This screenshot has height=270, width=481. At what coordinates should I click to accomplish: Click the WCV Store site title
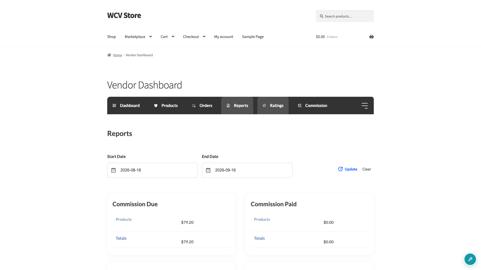(124, 15)
